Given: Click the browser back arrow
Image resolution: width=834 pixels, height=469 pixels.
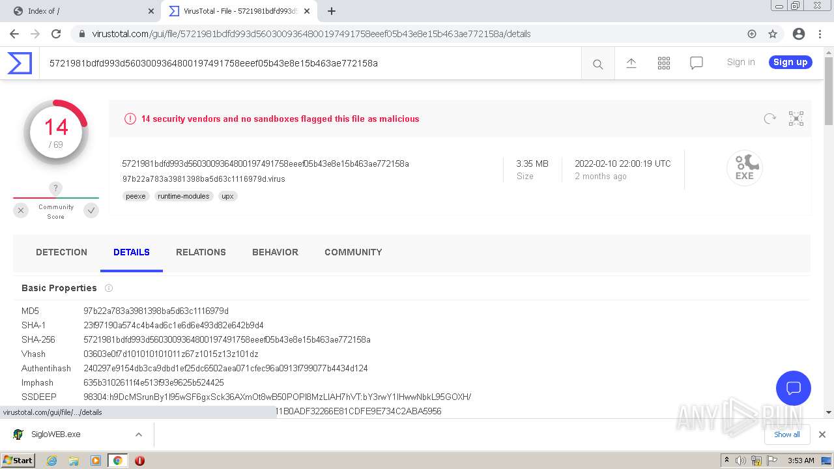Looking at the screenshot, I should click(14, 34).
